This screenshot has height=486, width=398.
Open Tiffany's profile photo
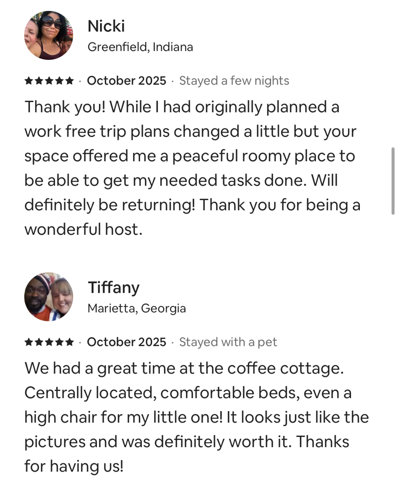coord(49,297)
